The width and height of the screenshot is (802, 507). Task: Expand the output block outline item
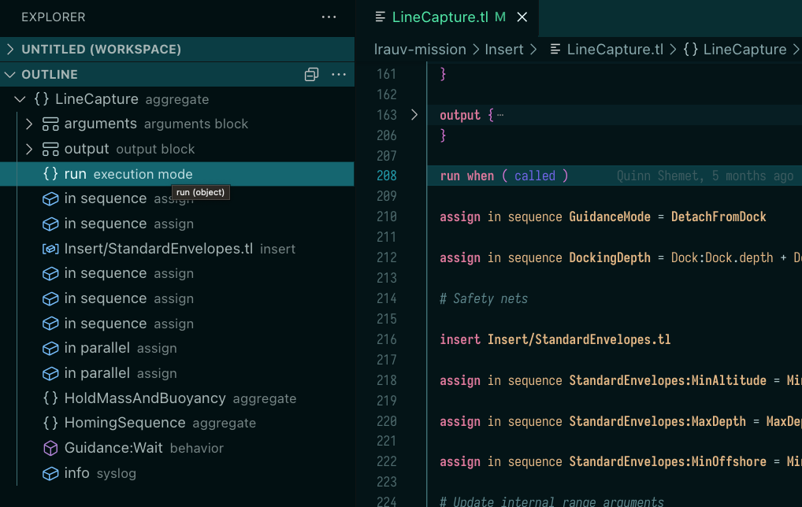(29, 150)
